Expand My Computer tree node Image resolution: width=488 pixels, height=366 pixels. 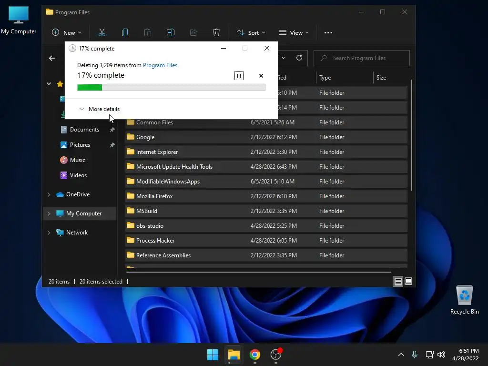click(x=49, y=213)
